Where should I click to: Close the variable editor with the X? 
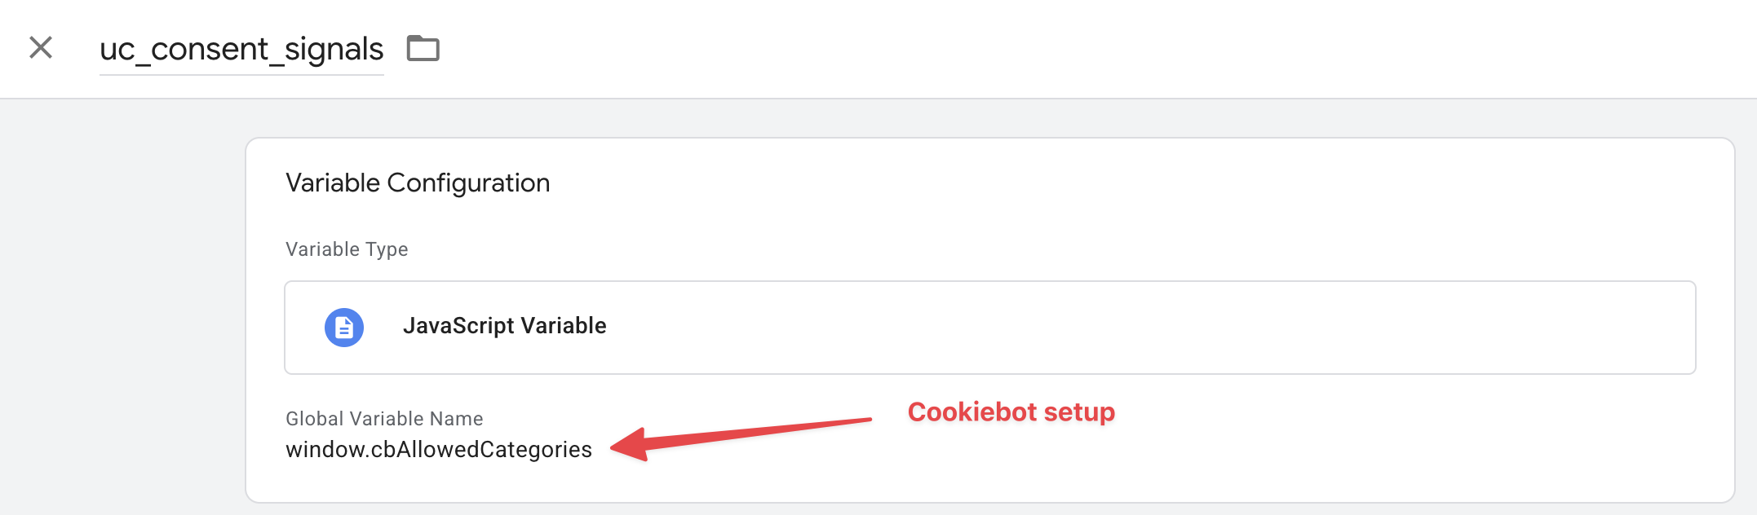(x=41, y=48)
